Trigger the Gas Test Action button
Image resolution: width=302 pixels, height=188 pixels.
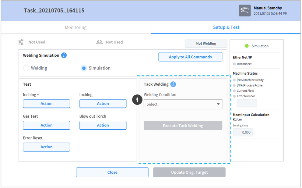(47, 125)
